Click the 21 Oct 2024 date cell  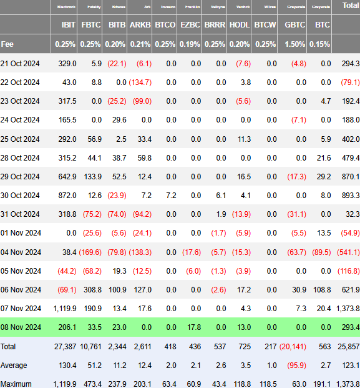click(20, 64)
